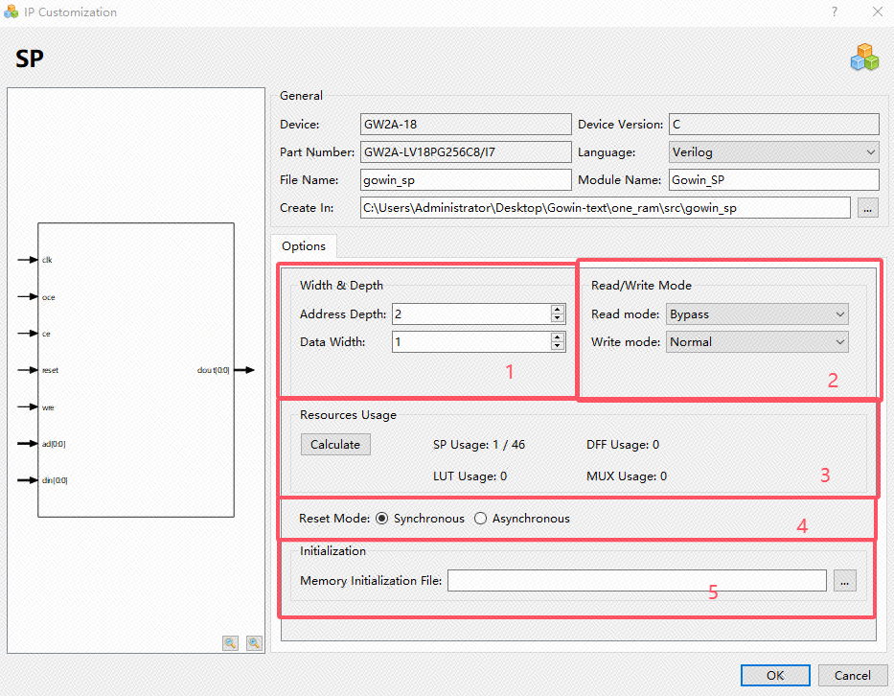Click the Memory Initialization File text field
This screenshot has height=696, width=894.
coord(637,581)
